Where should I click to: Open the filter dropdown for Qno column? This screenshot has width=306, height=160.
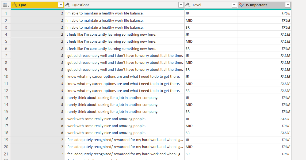pos(61,5)
